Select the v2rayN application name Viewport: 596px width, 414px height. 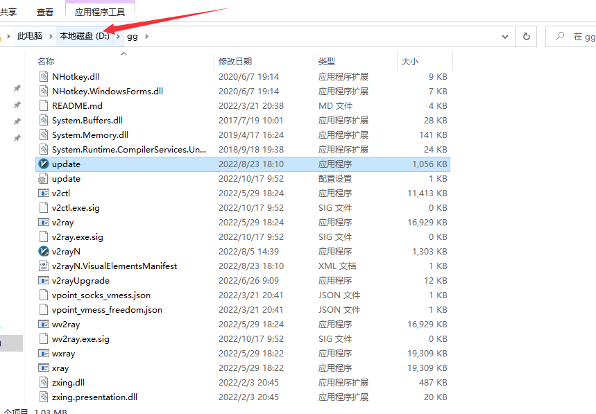pos(66,252)
